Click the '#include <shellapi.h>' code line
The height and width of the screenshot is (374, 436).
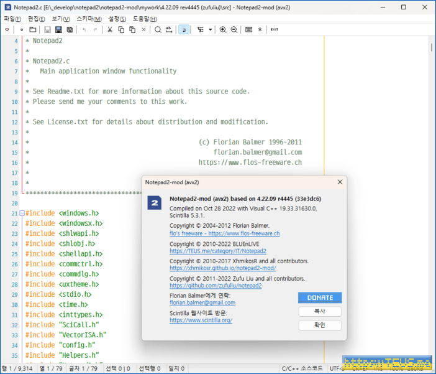(64, 254)
